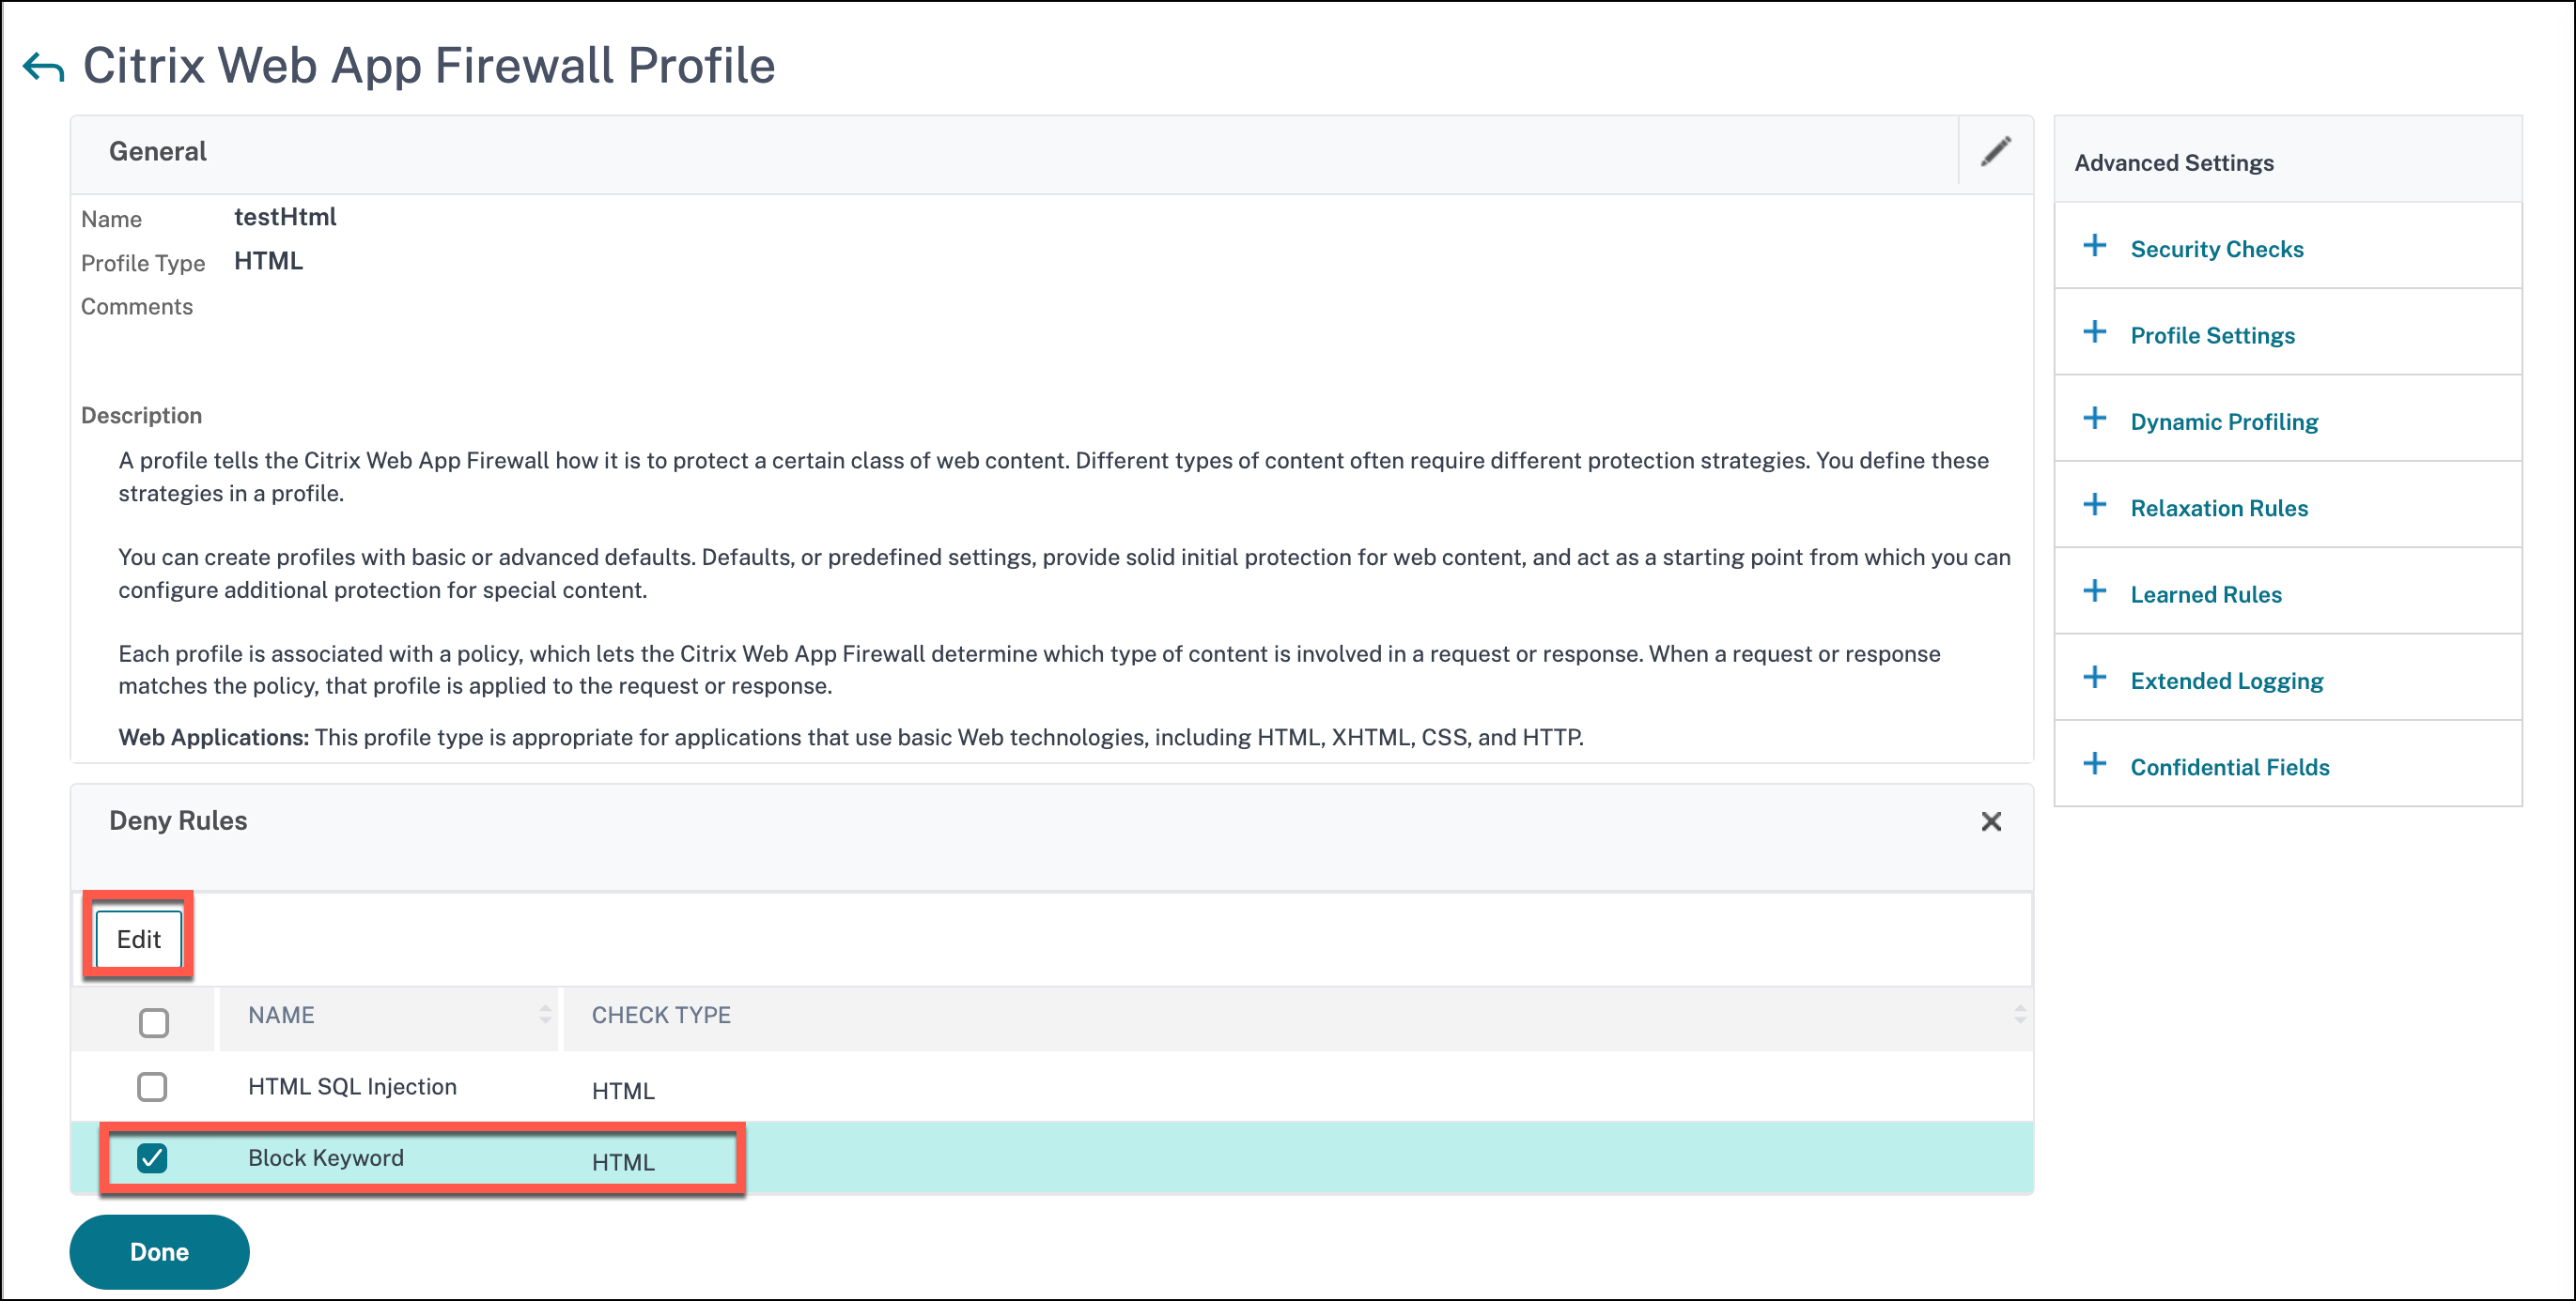Sort by the CHECK TYPE column sort arrows

point(2020,1014)
